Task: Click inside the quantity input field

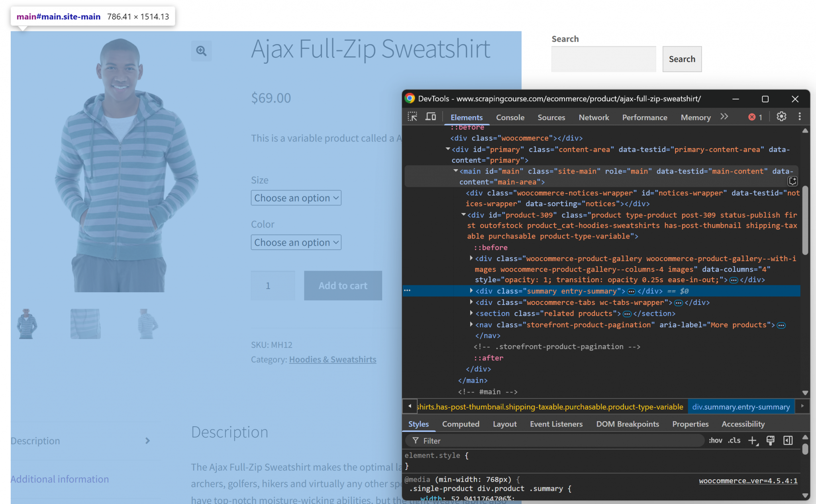Action: tap(273, 285)
